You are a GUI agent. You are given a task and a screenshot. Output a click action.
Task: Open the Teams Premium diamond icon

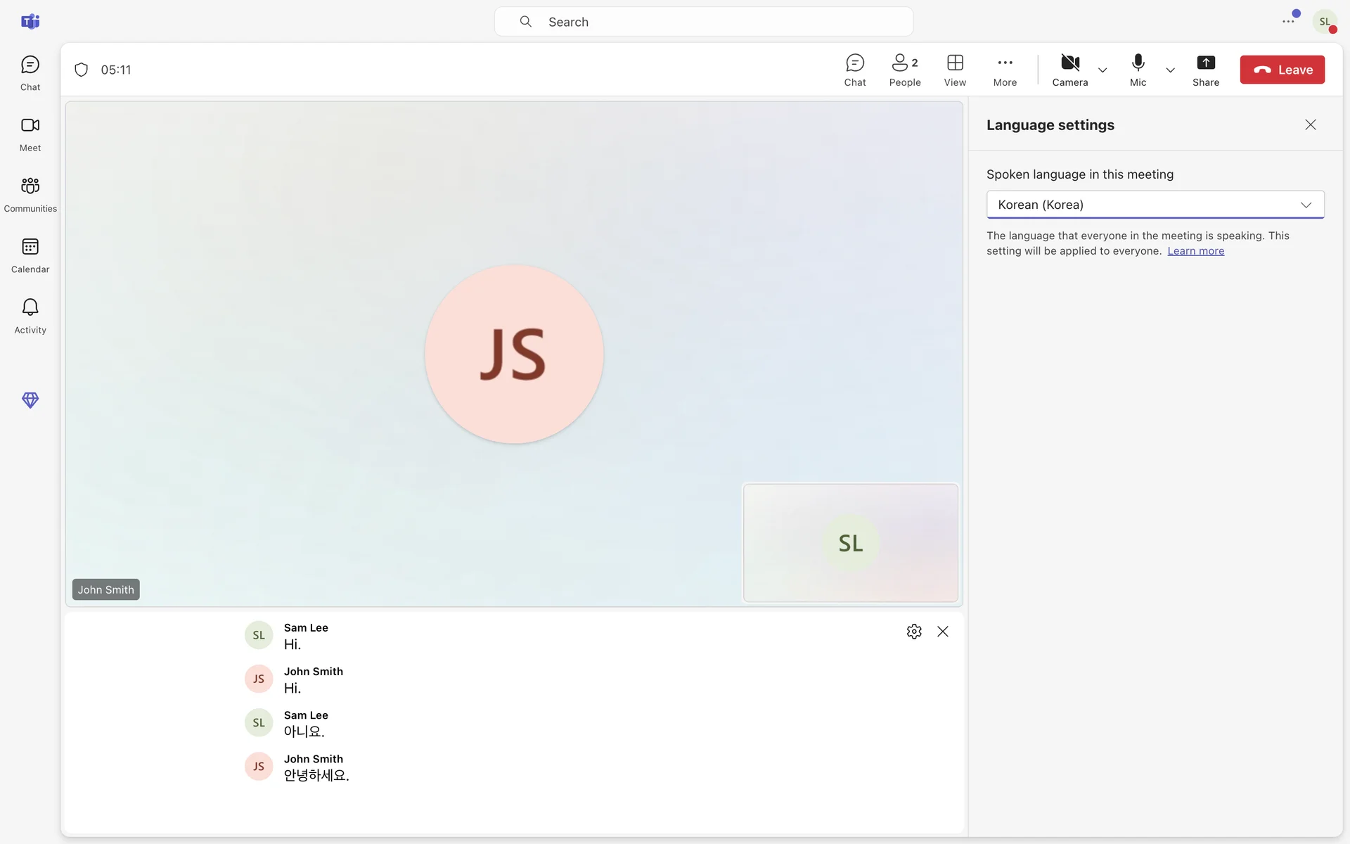[30, 400]
